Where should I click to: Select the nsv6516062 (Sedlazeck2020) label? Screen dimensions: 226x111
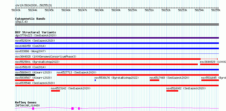(186, 88)
